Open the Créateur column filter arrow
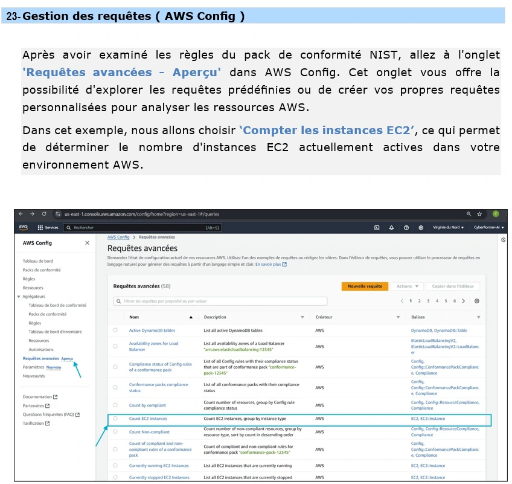The image size is (512, 484). (398, 317)
